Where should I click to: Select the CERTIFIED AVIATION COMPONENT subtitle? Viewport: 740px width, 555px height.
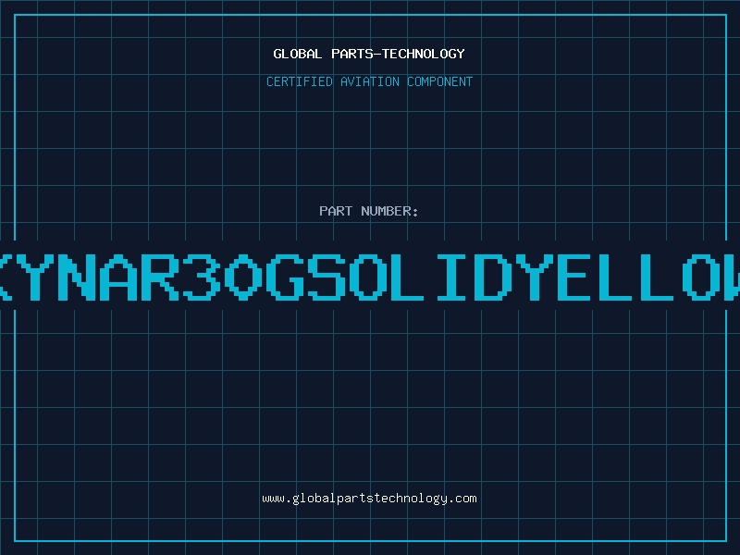pyautogui.click(x=369, y=81)
